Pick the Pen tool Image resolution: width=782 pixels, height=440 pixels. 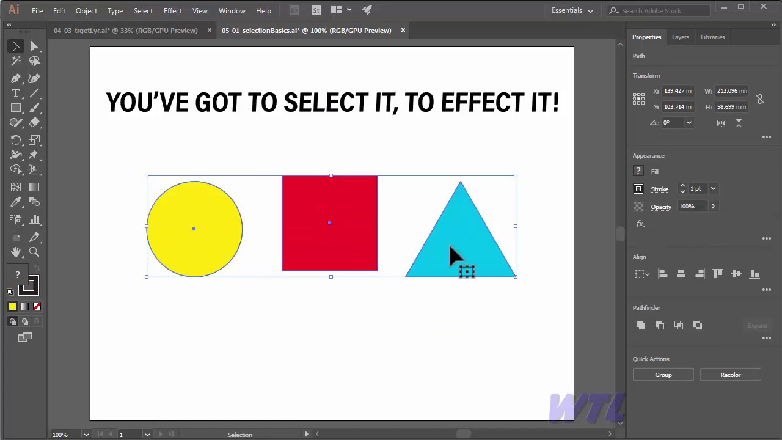click(x=16, y=78)
